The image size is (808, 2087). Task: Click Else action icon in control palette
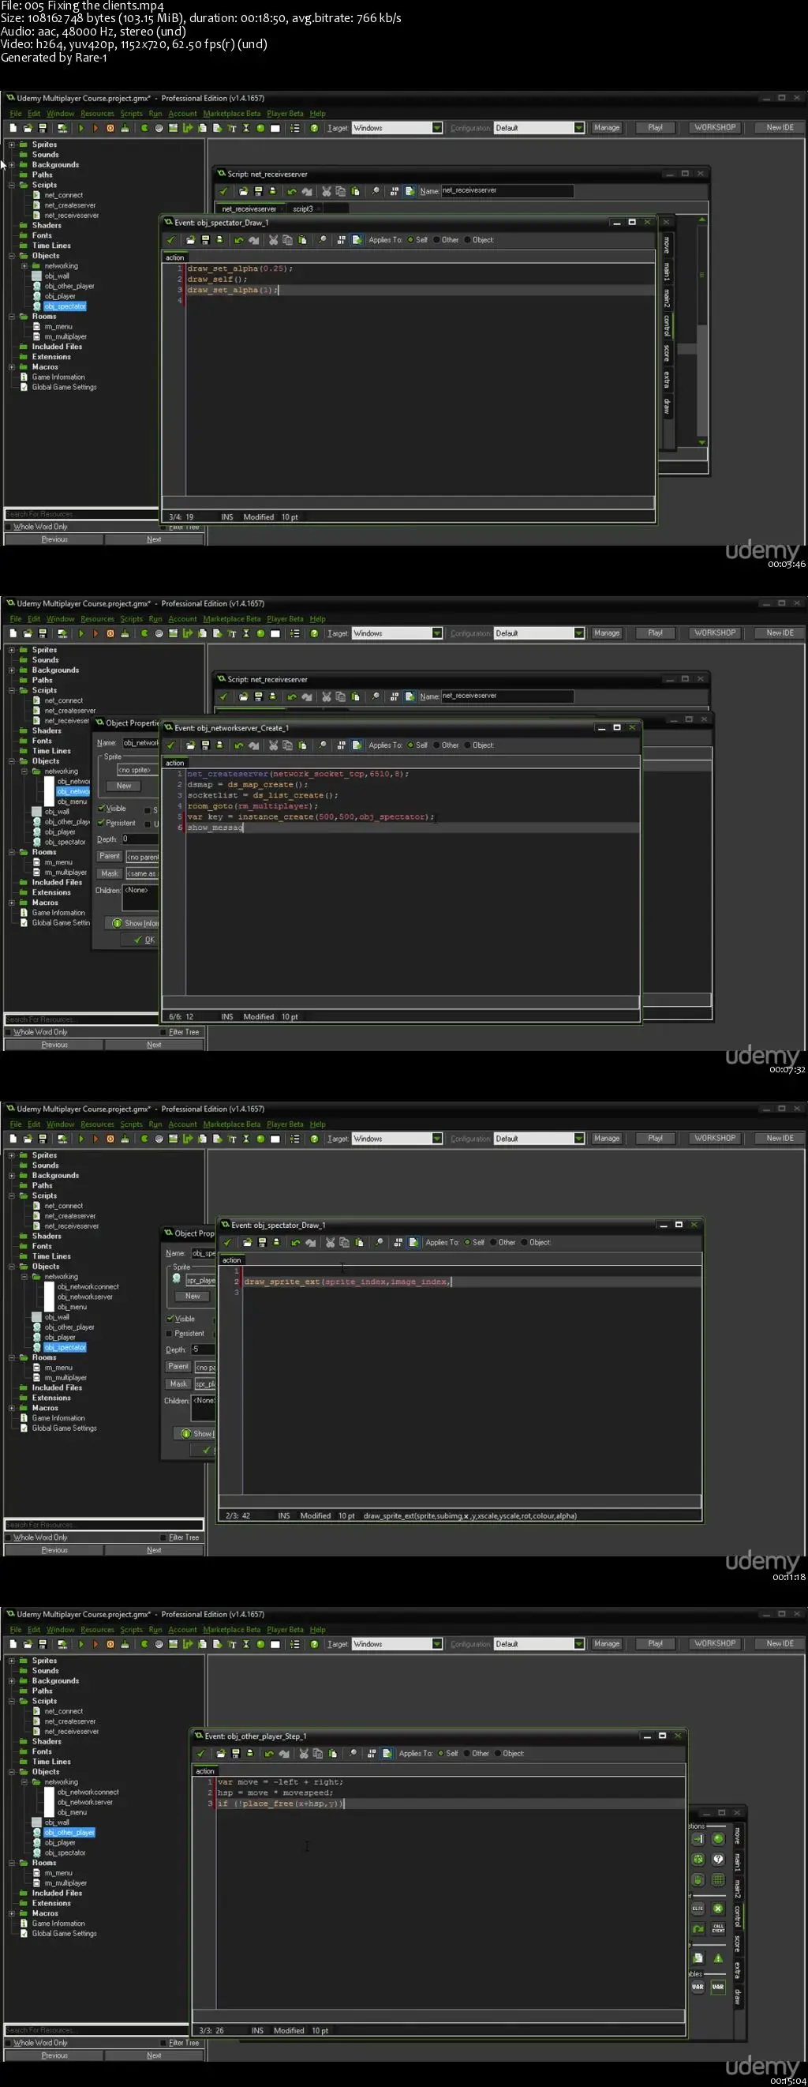pos(698,1909)
